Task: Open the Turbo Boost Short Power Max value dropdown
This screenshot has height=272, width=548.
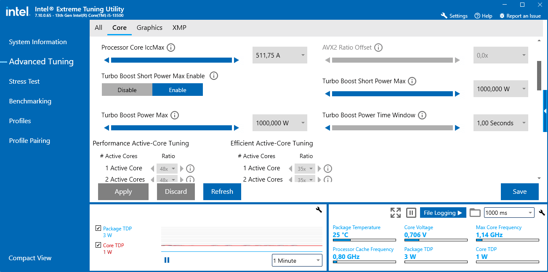Action: (501, 89)
